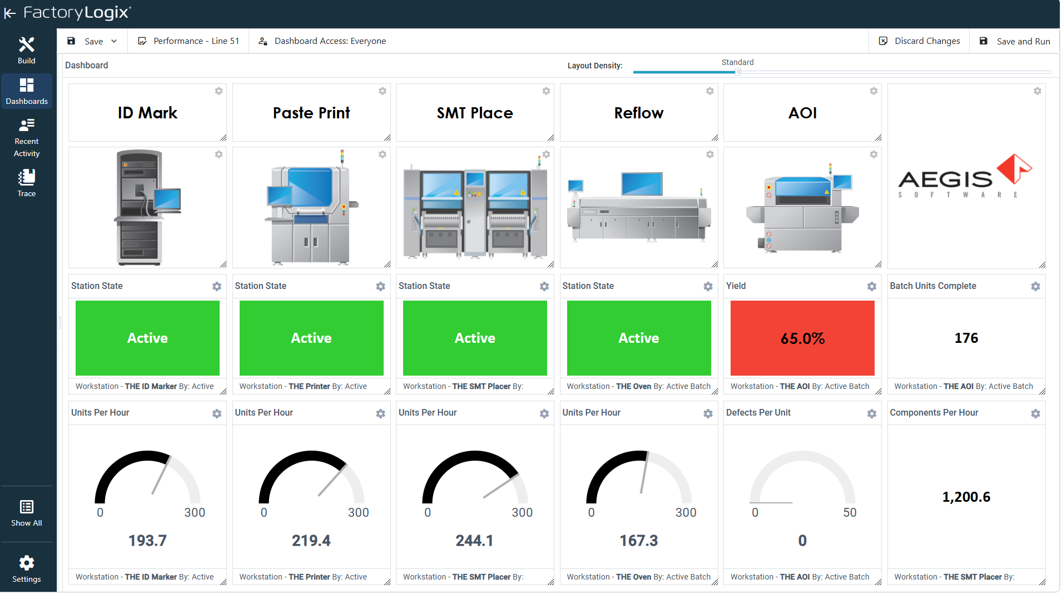Open settings gear of Aegis logo widget

[x=1038, y=91]
